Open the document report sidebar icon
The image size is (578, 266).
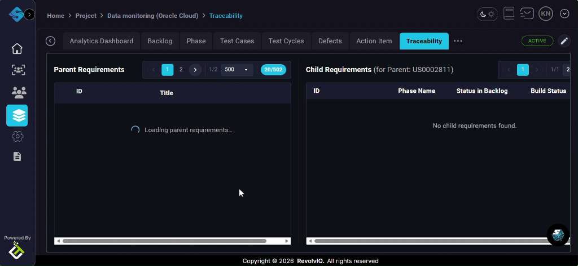pyautogui.click(x=17, y=156)
